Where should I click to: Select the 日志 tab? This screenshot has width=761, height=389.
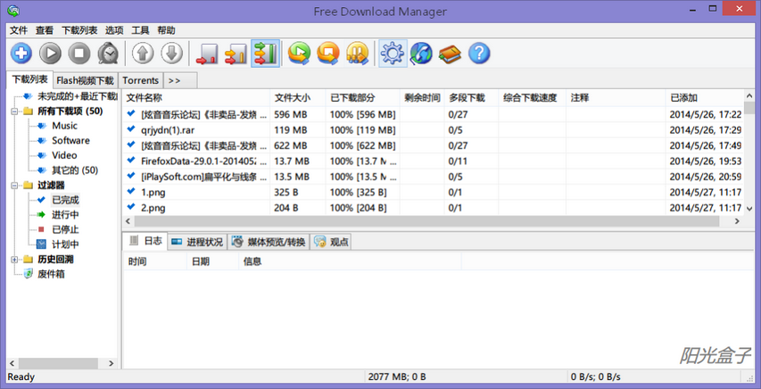(145, 241)
